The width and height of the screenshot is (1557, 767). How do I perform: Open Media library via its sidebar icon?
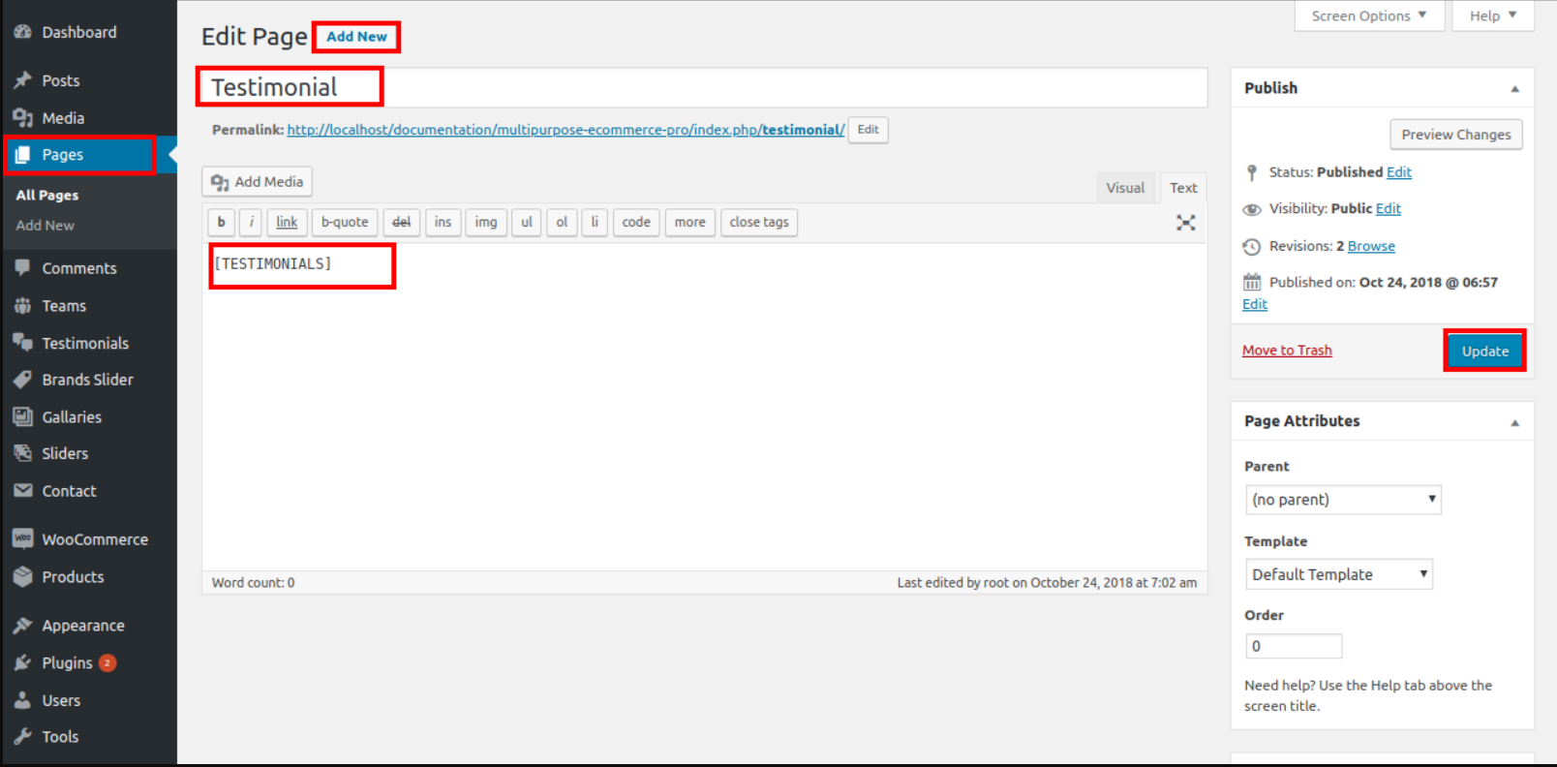(x=22, y=118)
